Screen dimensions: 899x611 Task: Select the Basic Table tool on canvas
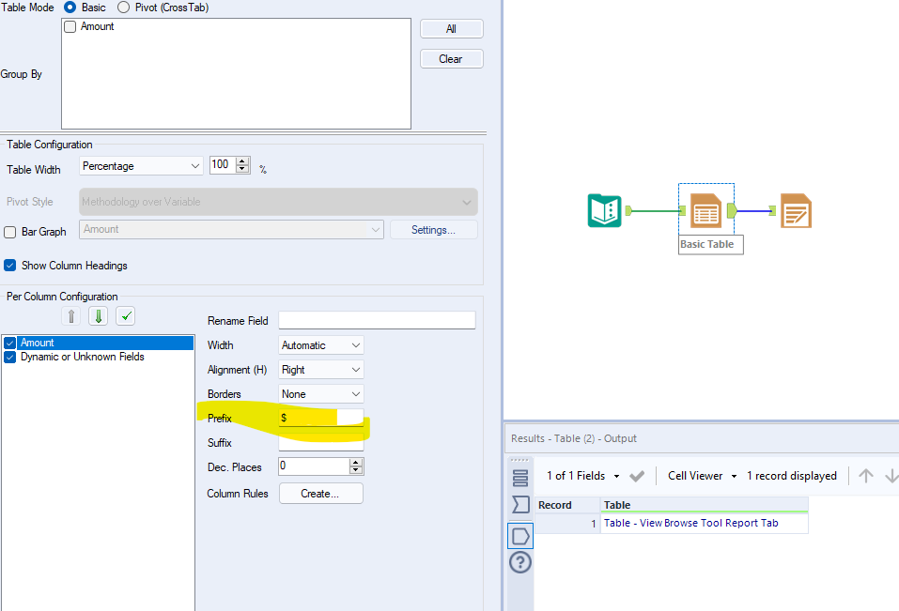705,211
